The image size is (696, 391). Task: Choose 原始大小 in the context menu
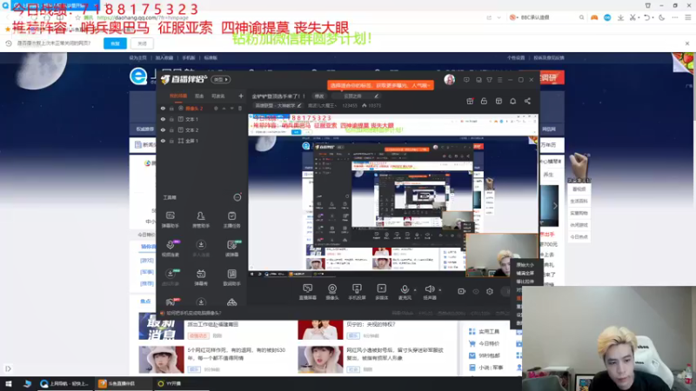click(x=525, y=265)
